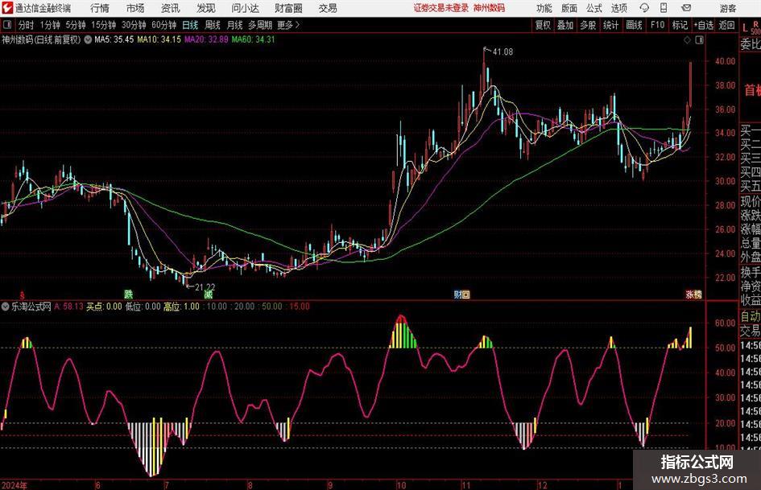Click the Tongdaxin red logo icon

[x=7, y=8]
